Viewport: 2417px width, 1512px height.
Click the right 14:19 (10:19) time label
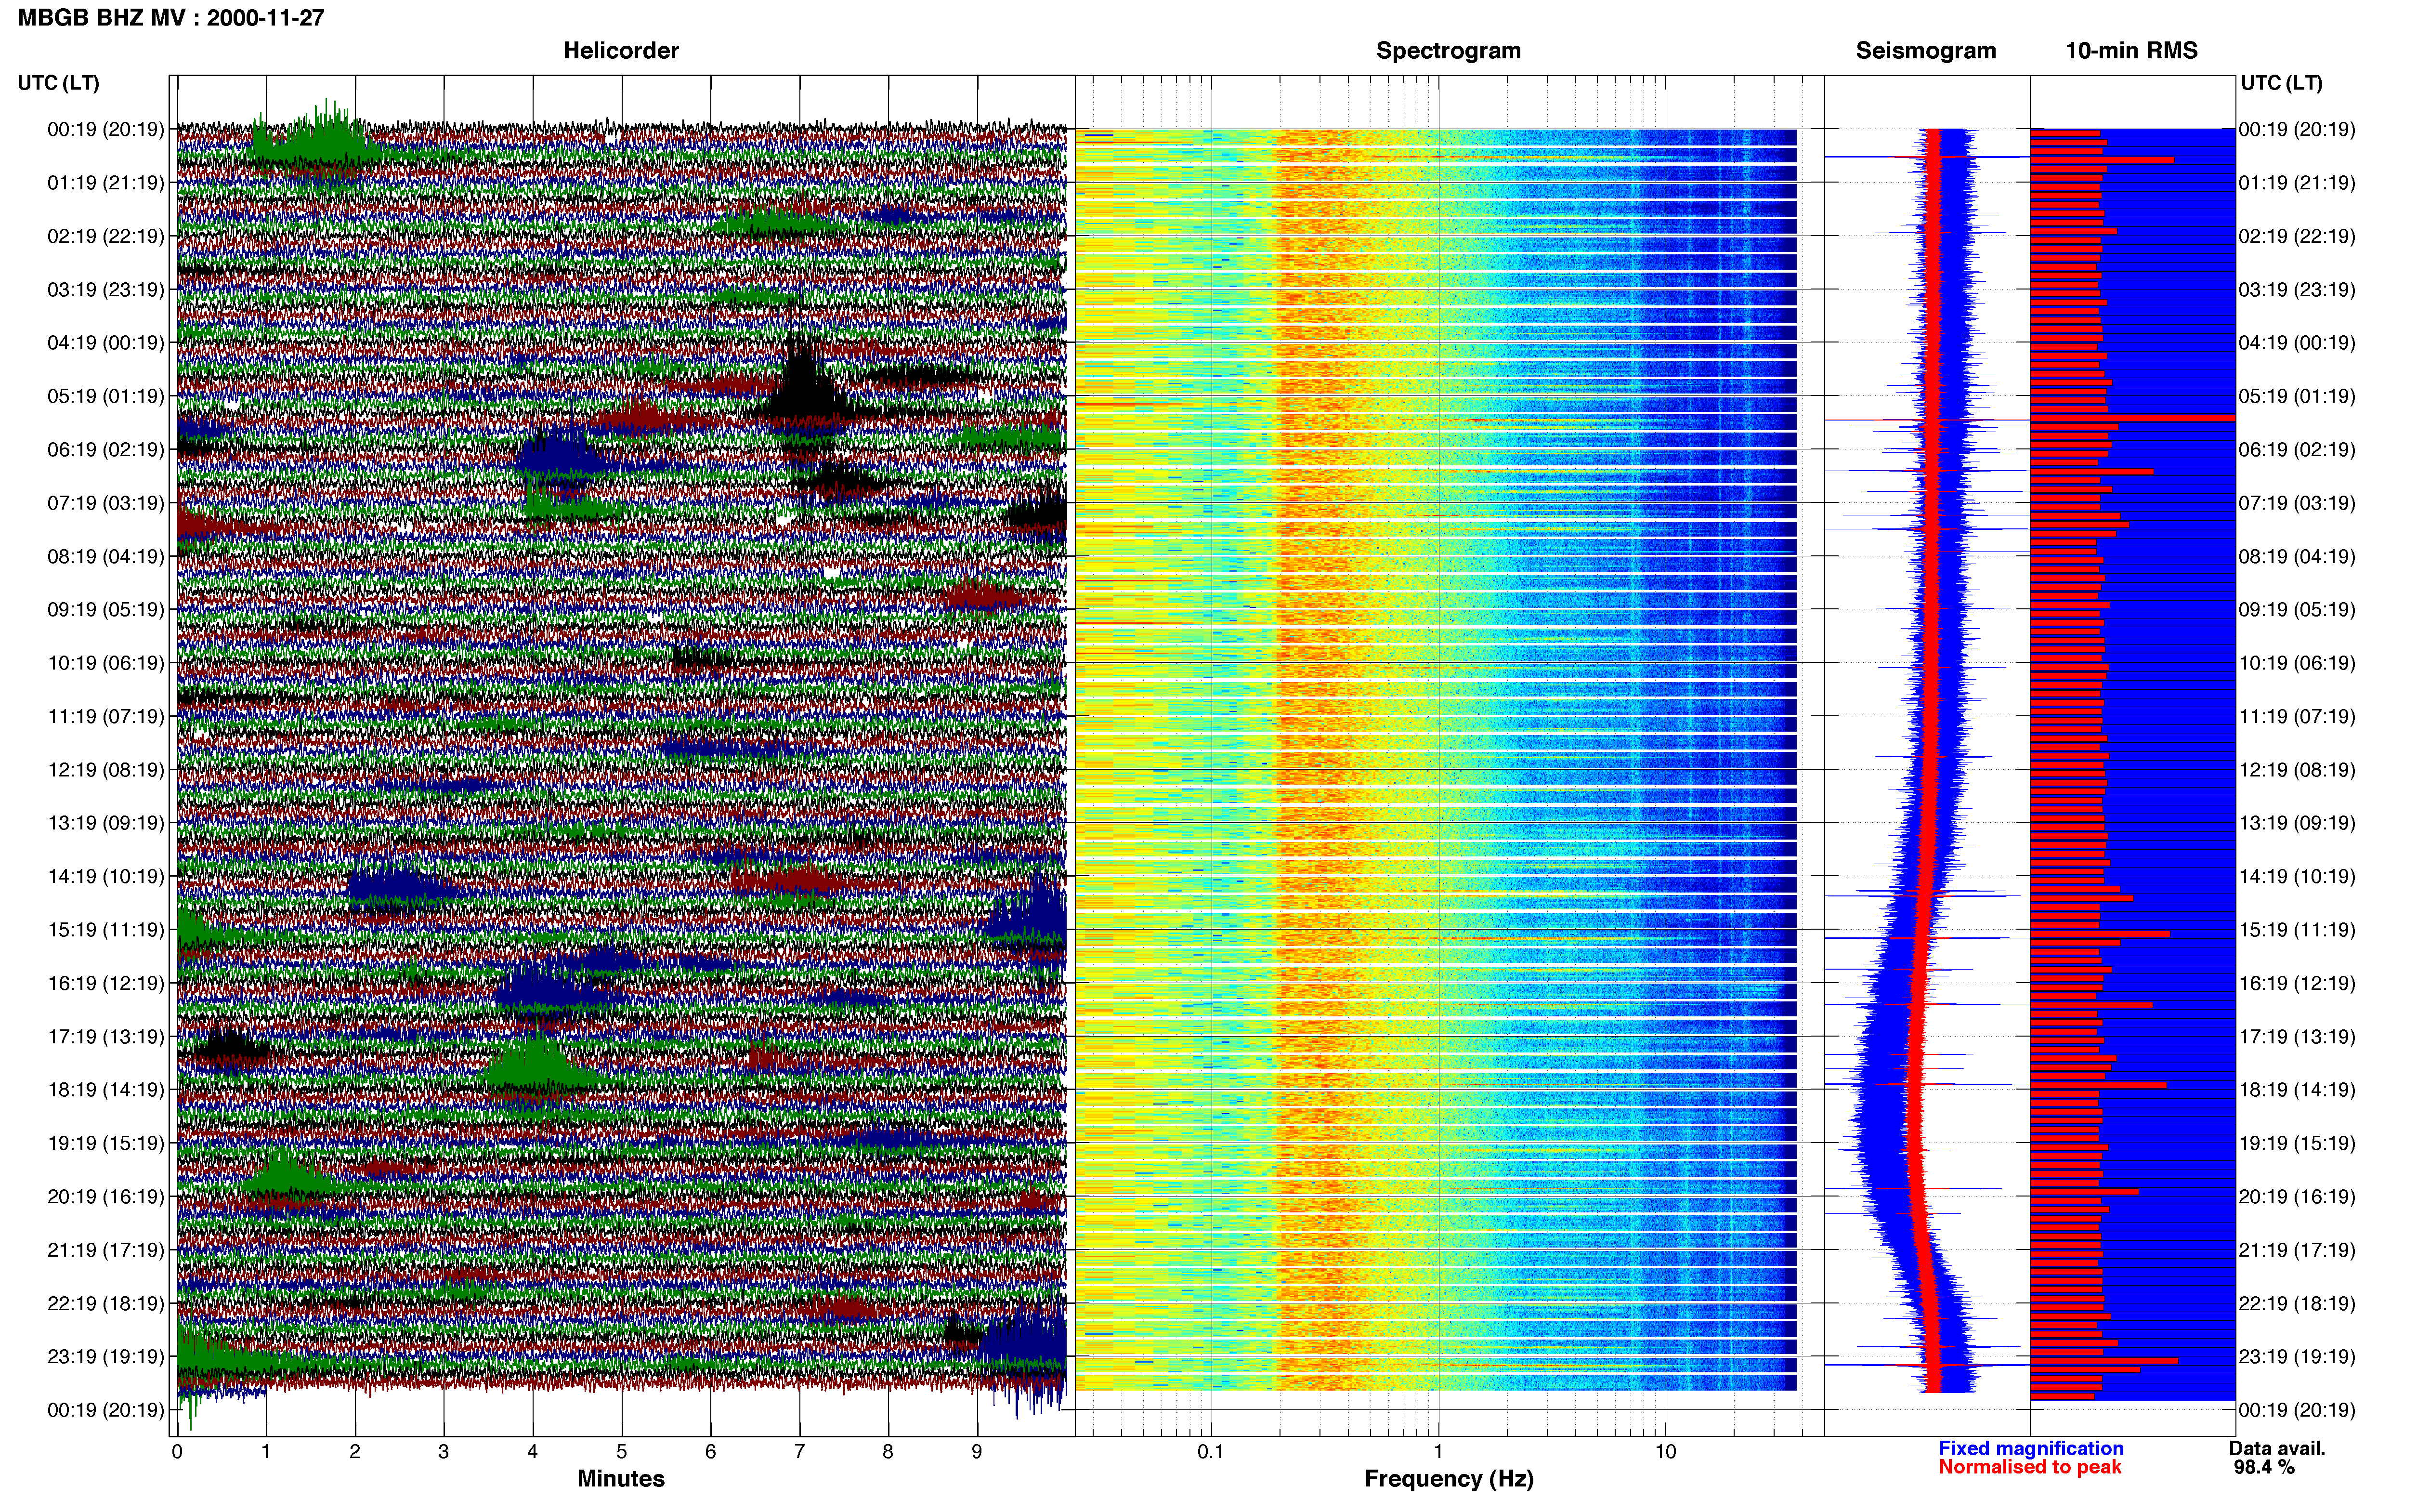(2297, 876)
